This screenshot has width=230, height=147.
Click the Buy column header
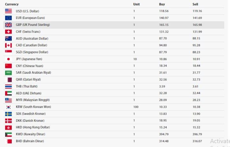(x=162, y=4)
